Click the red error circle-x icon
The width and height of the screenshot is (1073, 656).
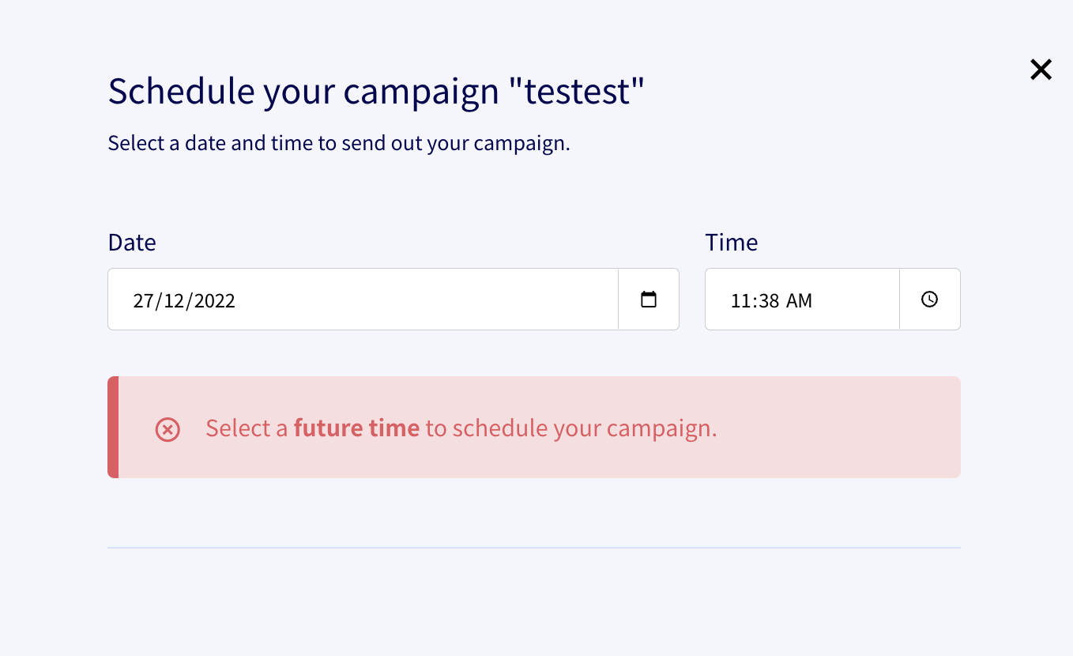pyautogui.click(x=168, y=429)
